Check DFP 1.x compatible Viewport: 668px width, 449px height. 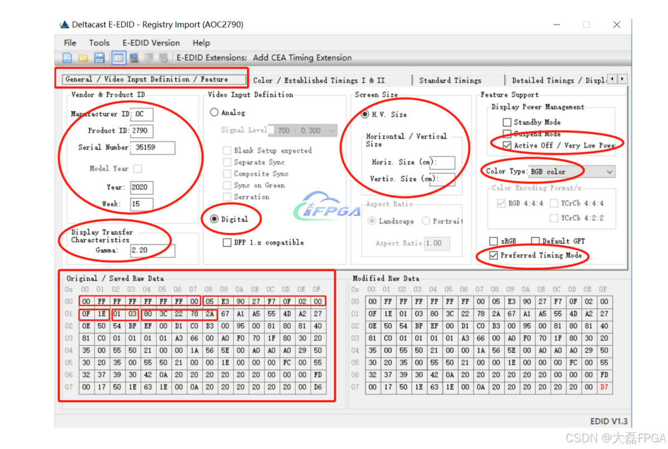click(x=227, y=242)
